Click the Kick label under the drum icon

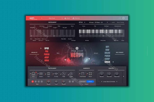pos(33,76)
